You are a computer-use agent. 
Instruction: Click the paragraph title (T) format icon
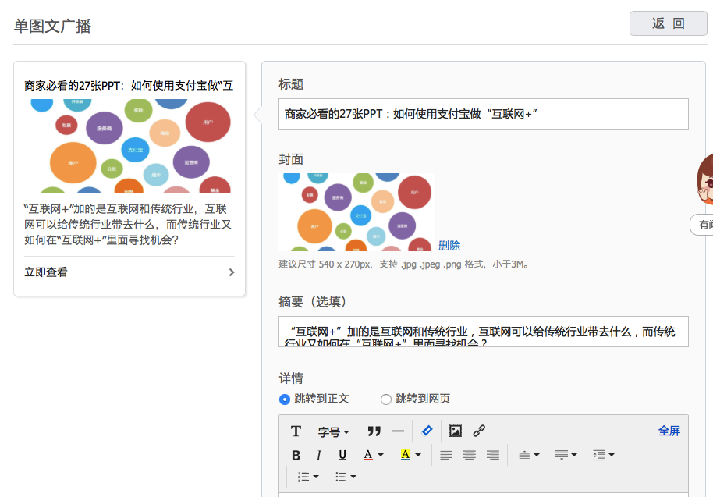(x=296, y=431)
